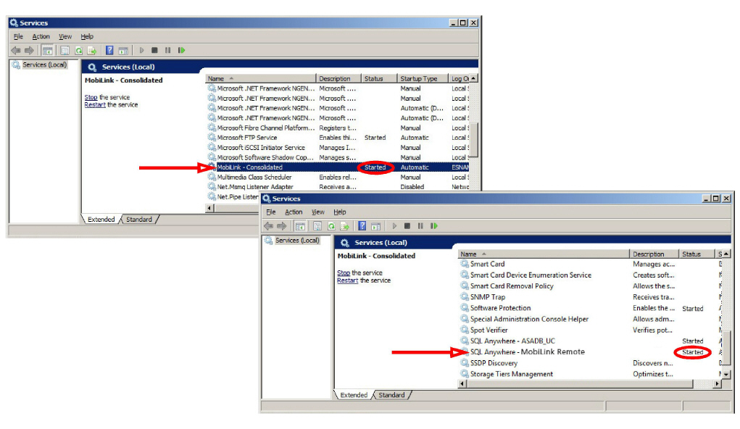Image resolution: width=740 pixels, height=429 pixels.
Task: Sort by Status column in front window
Action: [x=697, y=254]
